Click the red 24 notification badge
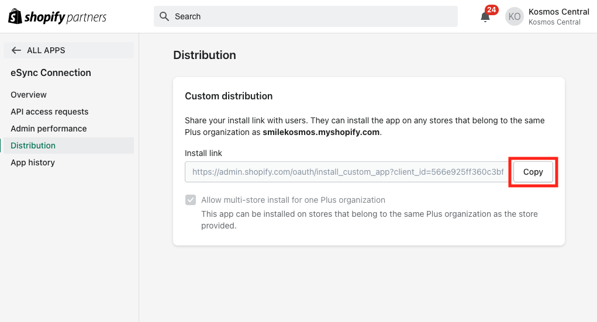The width and height of the screenshot is (597, 322). 492,10
